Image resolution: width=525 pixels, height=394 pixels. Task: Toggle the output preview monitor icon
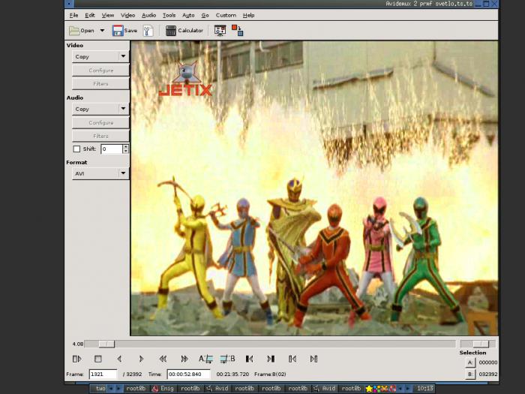coord(220,31)
